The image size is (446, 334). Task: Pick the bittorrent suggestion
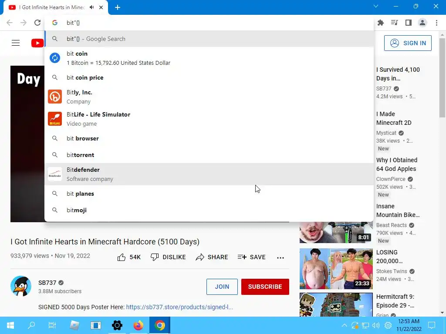[209, 155]
